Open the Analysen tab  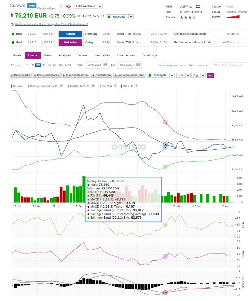[65, 55]
